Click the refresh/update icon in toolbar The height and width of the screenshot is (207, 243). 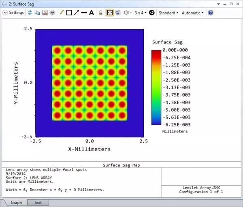click(x=30, y=13)
